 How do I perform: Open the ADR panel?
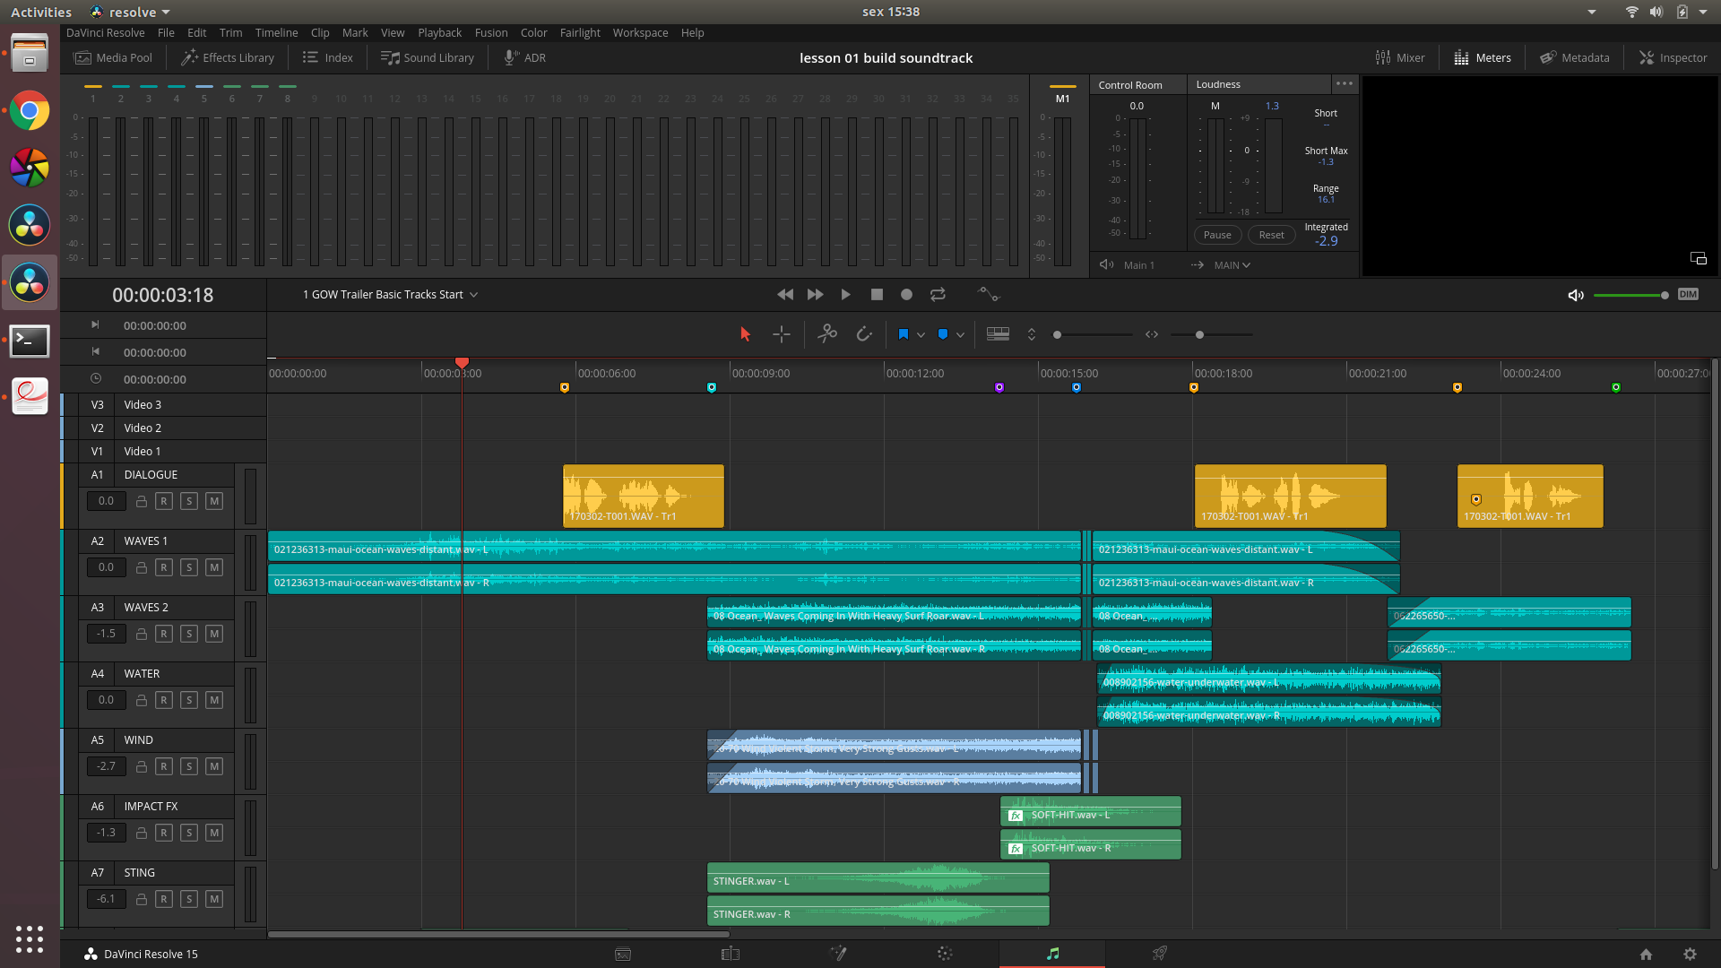524,57
